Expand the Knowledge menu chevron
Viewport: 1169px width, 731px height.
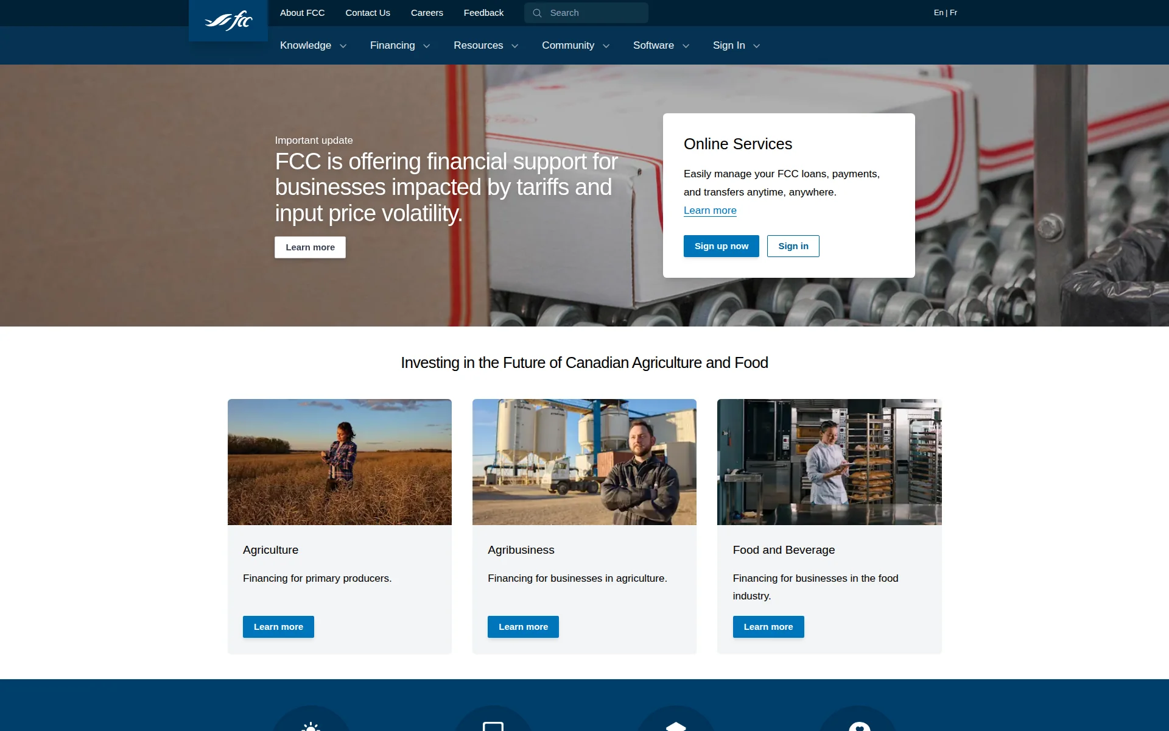click(x=343, y=46)
